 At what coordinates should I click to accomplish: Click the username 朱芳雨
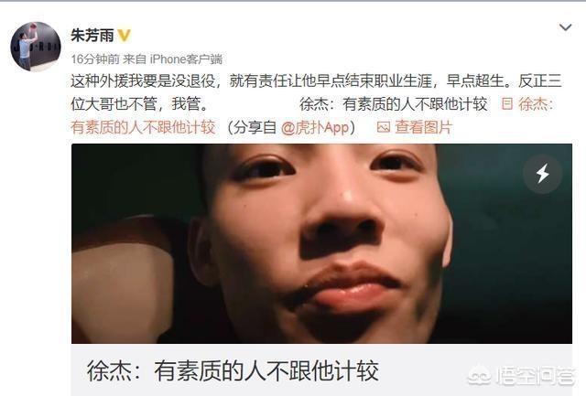click(x=92, y=36)
